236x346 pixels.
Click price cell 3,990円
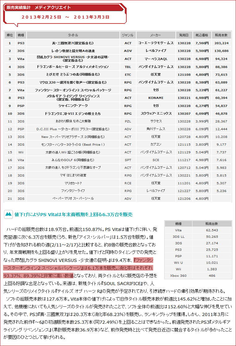coord(202,121)
